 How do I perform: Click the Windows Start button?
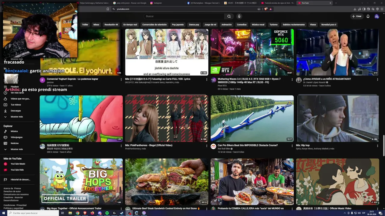click(x=3, y=213)
